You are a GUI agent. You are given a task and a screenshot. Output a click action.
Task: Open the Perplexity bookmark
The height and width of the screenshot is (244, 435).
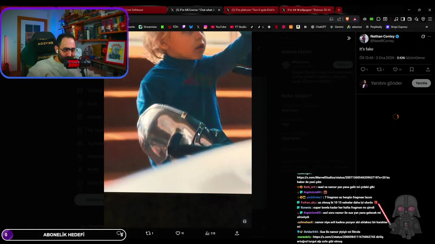(x=373, y=27)
